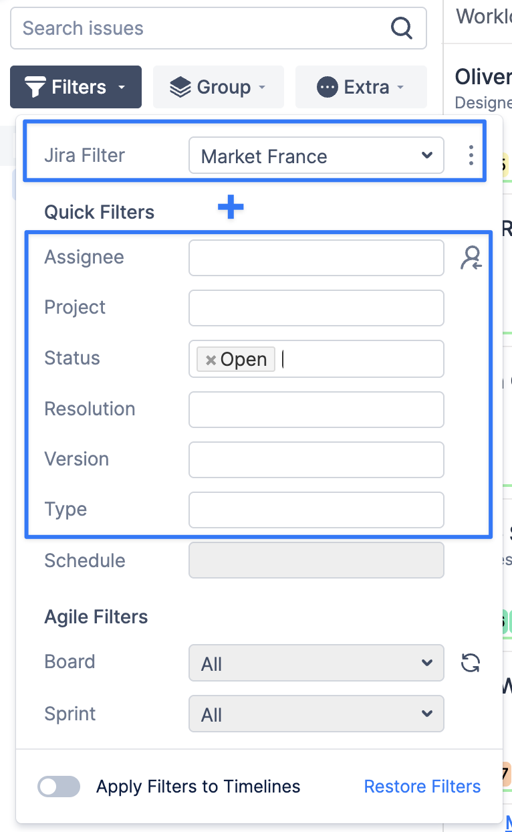Click the Assignee filter field
Image resolution: width=512 pixels, height=832 pixels.
[x=316, y=257]
